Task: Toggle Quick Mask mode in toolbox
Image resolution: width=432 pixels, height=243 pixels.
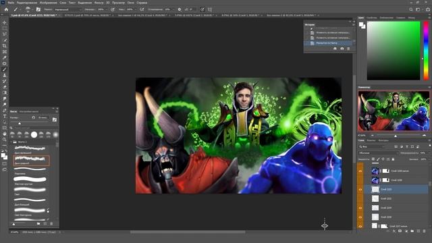Action: (5, 163)
